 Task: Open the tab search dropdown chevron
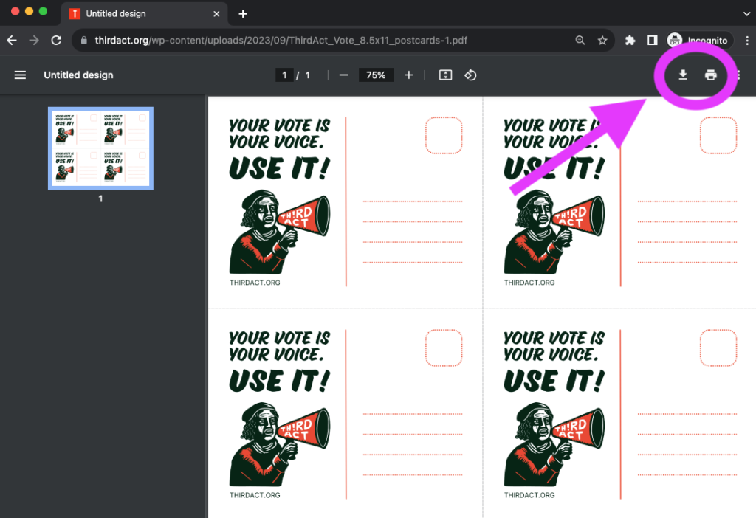(746, 14)
